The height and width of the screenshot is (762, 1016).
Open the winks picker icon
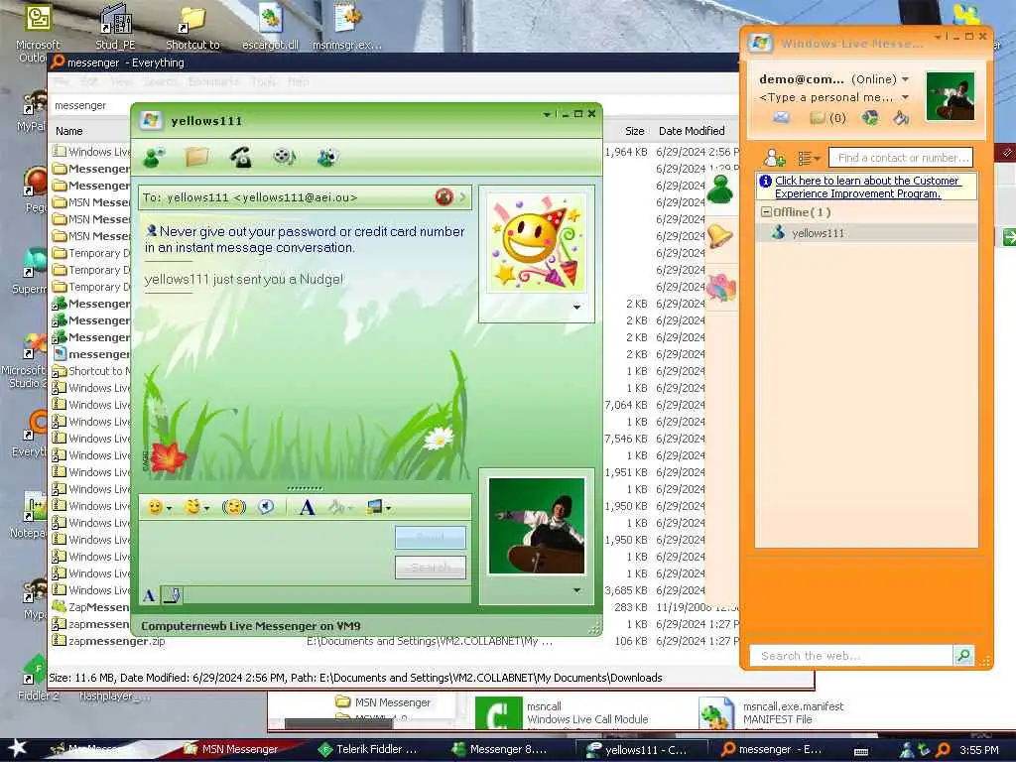(192, 507)
